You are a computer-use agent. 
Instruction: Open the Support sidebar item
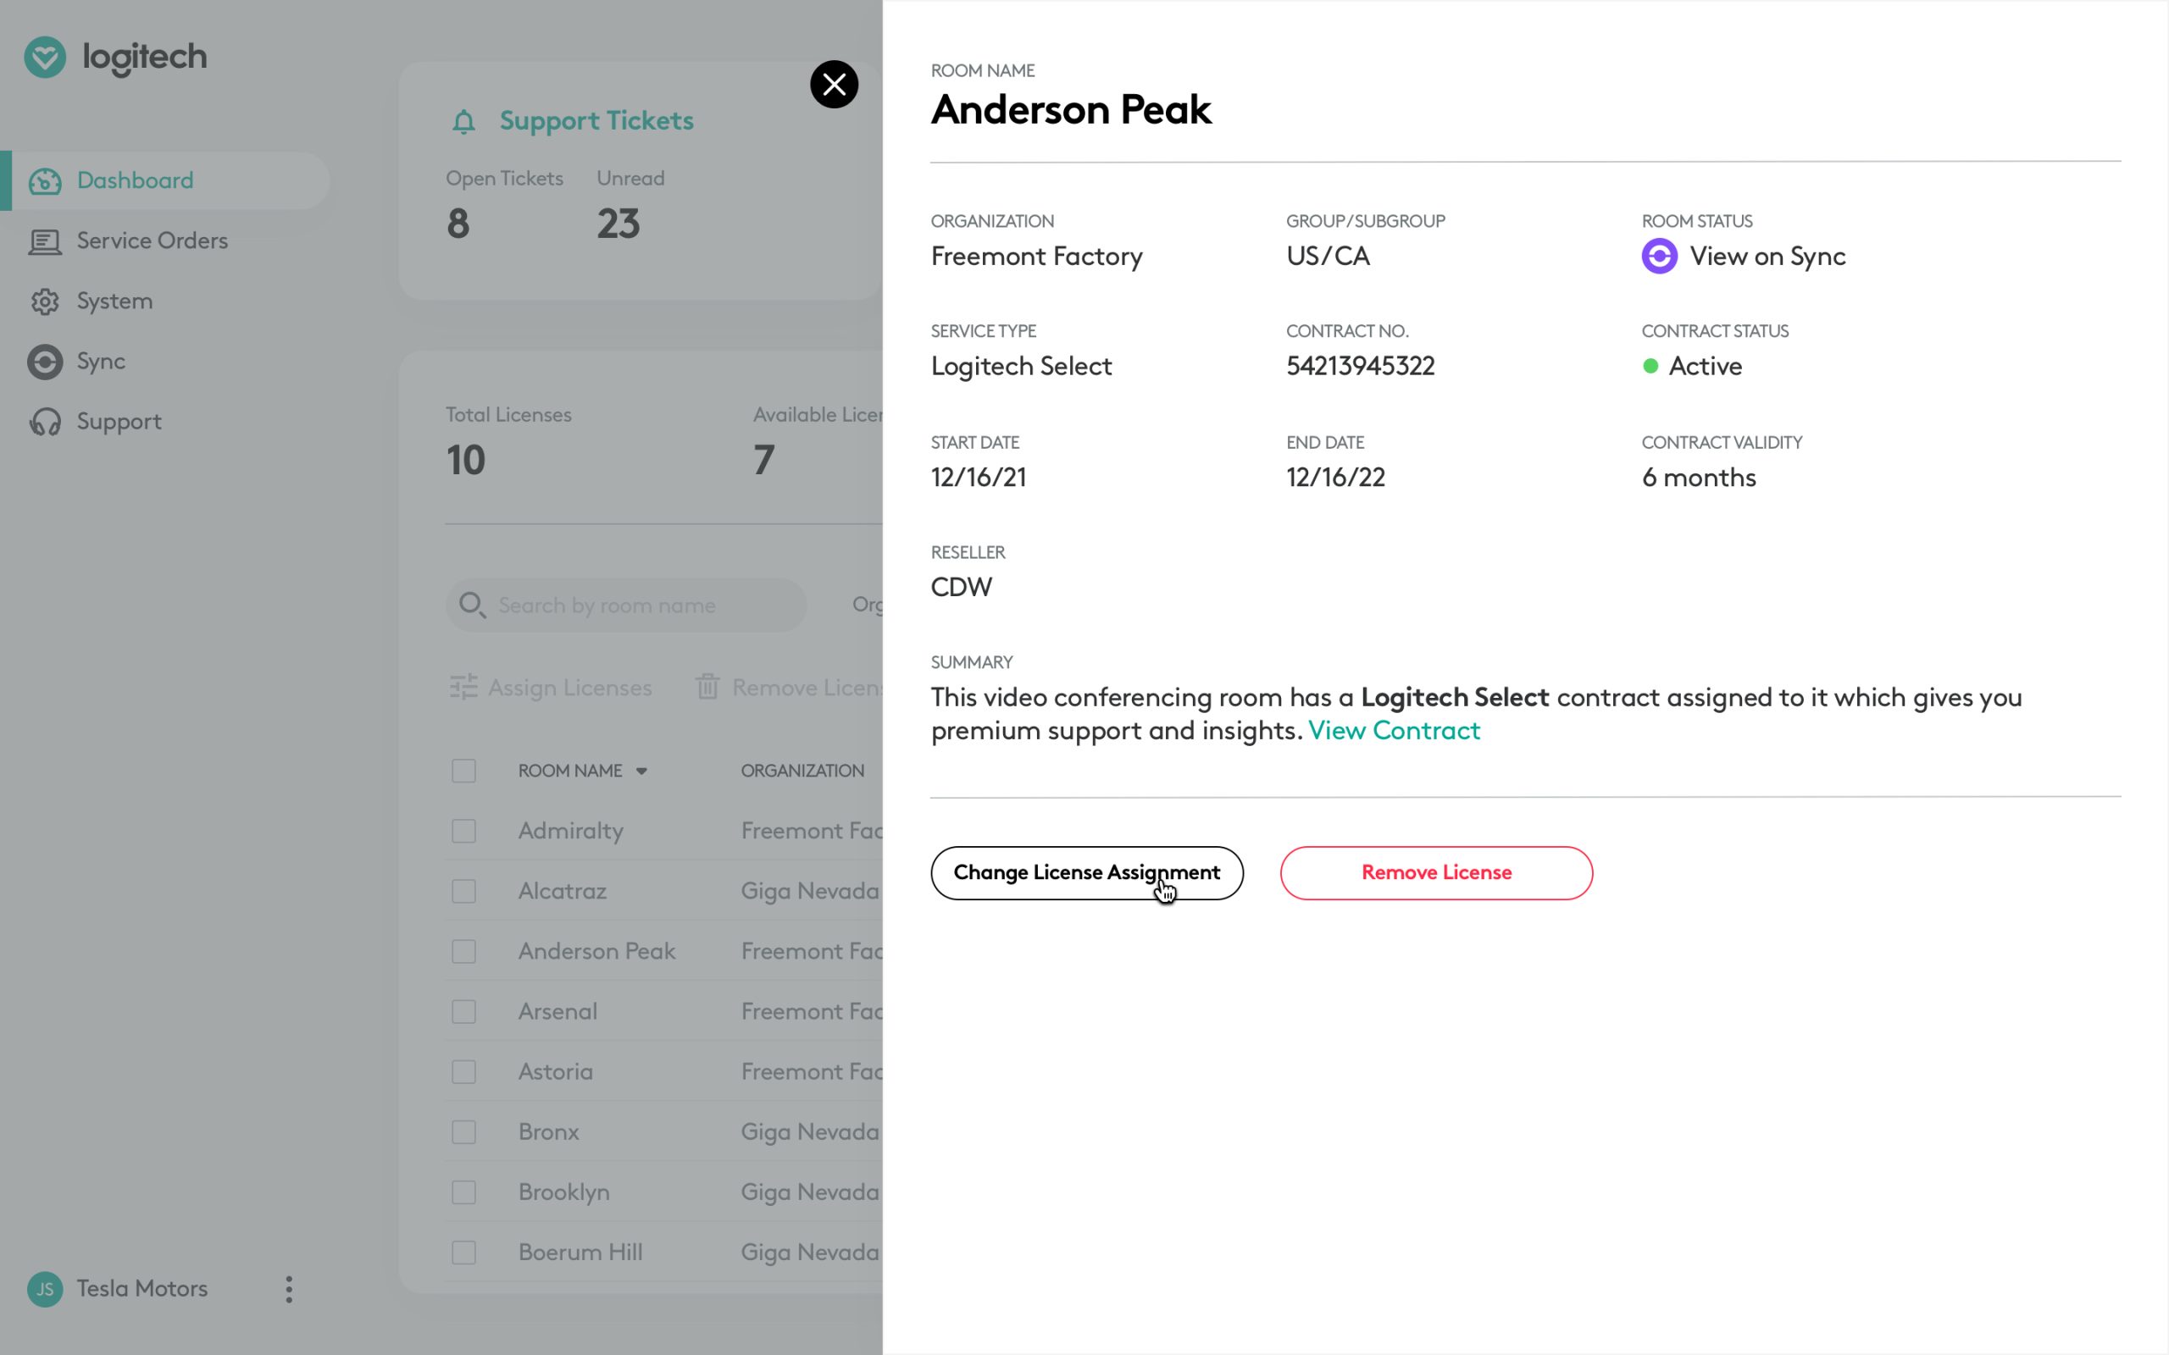(119, 421)
